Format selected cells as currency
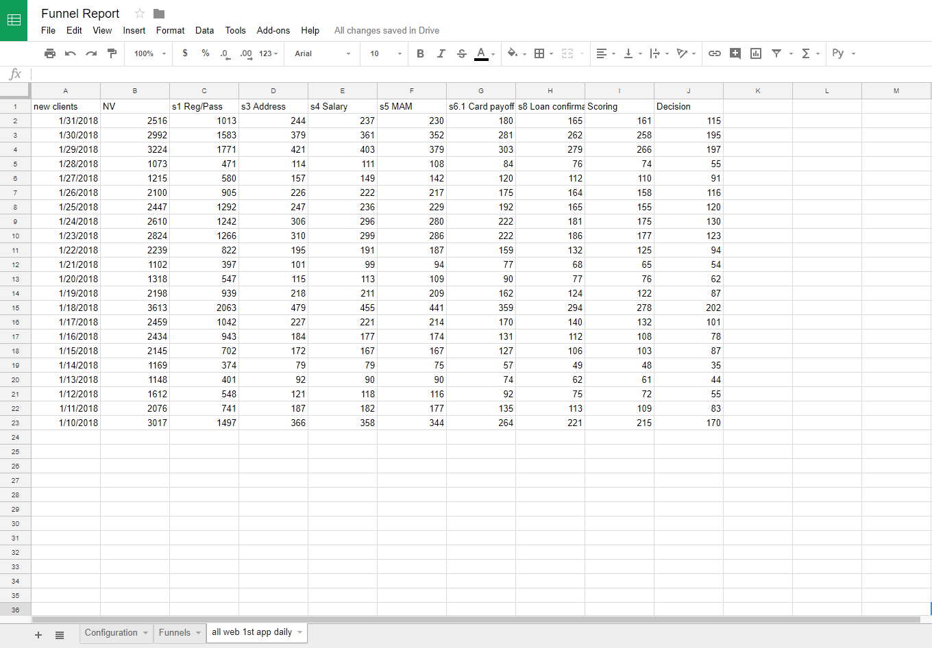The image size is (932, 648). coord(184,53)
